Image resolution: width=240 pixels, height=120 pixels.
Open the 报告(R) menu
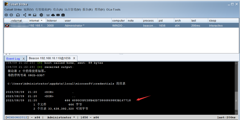(88, 9)
